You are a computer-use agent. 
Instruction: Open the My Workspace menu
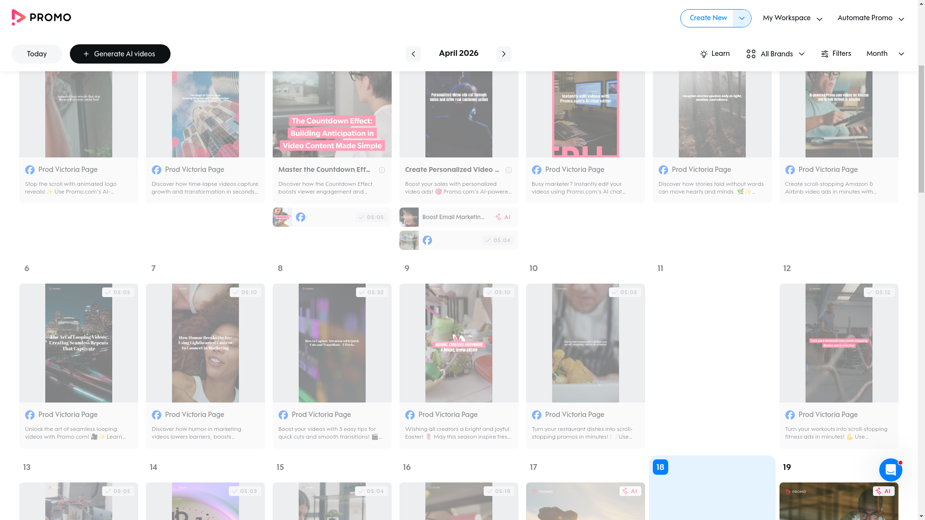coord(792,18)
